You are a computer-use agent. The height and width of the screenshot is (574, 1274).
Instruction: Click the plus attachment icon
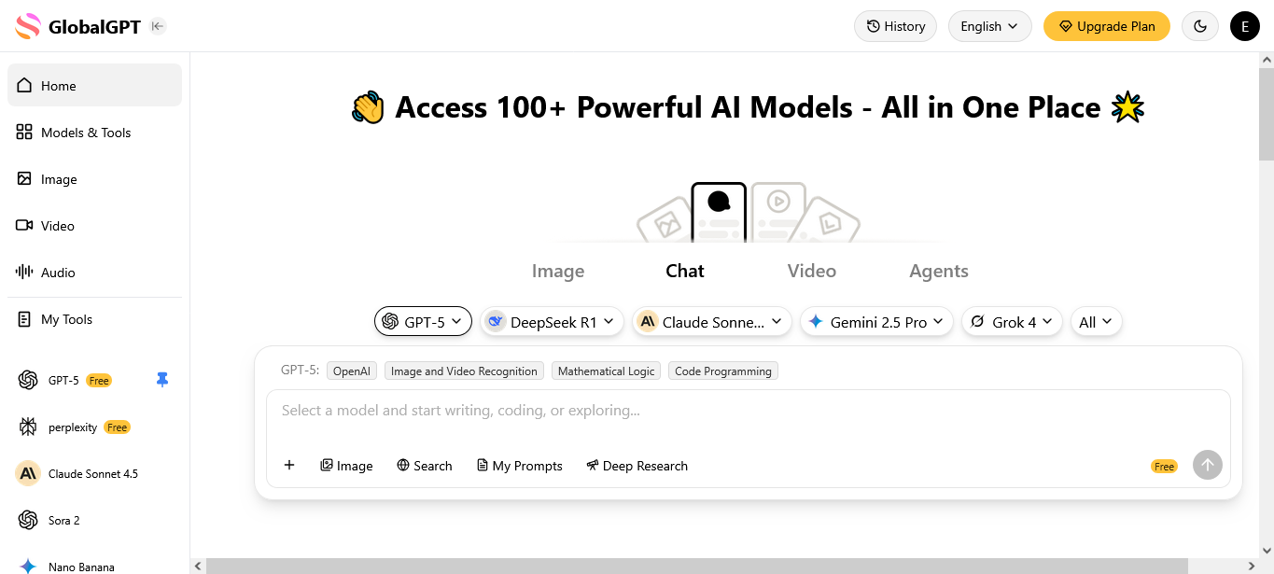tap(289, 465)
